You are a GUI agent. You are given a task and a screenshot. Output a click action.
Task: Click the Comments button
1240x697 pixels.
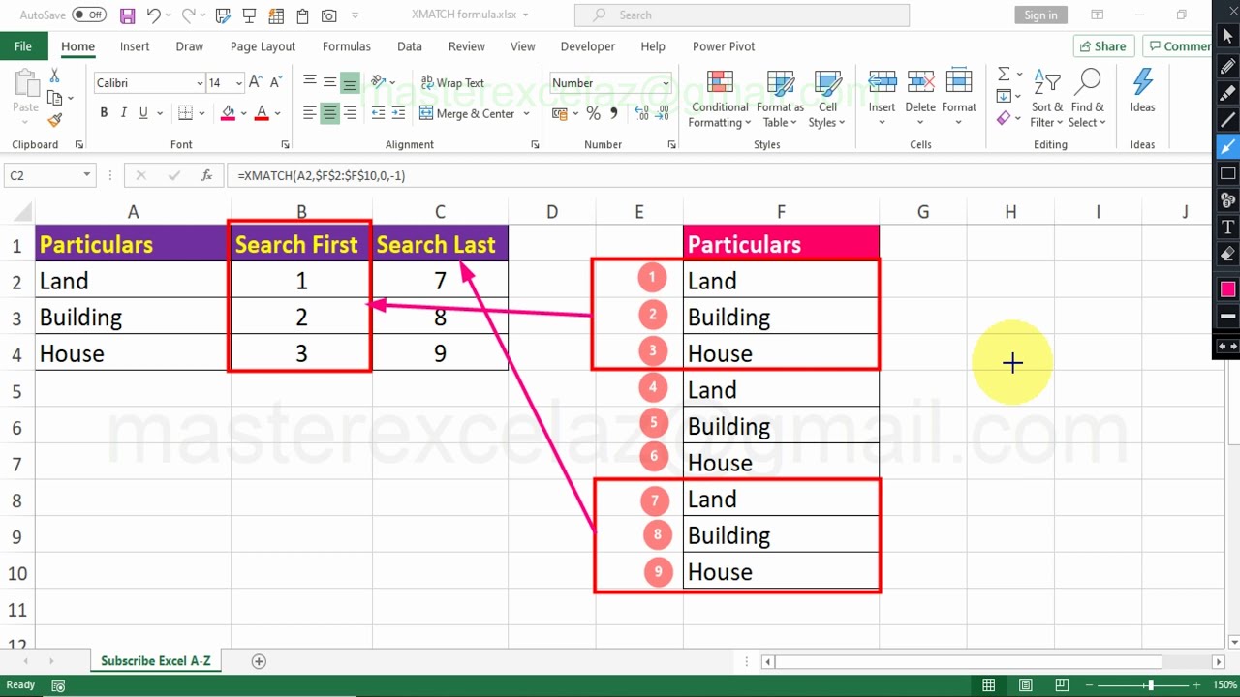tap(1179, 46)
